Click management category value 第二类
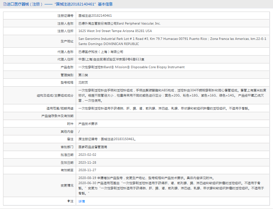The image size is (273, 209). 83,75
